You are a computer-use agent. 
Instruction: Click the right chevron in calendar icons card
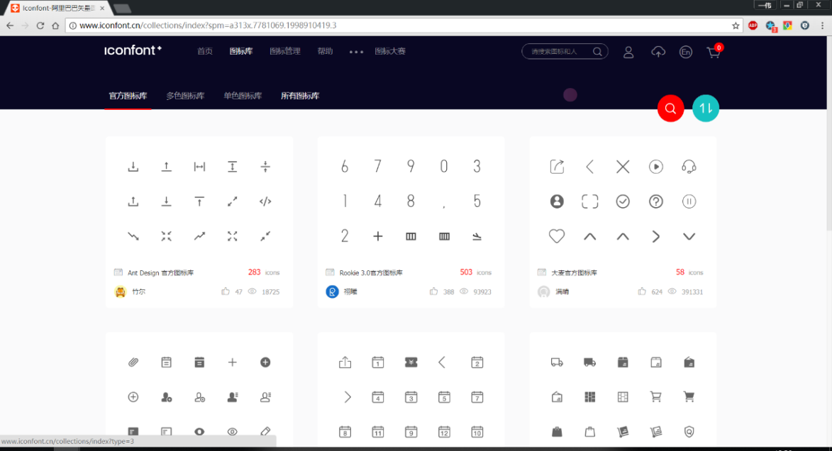[x=348, y=397]
